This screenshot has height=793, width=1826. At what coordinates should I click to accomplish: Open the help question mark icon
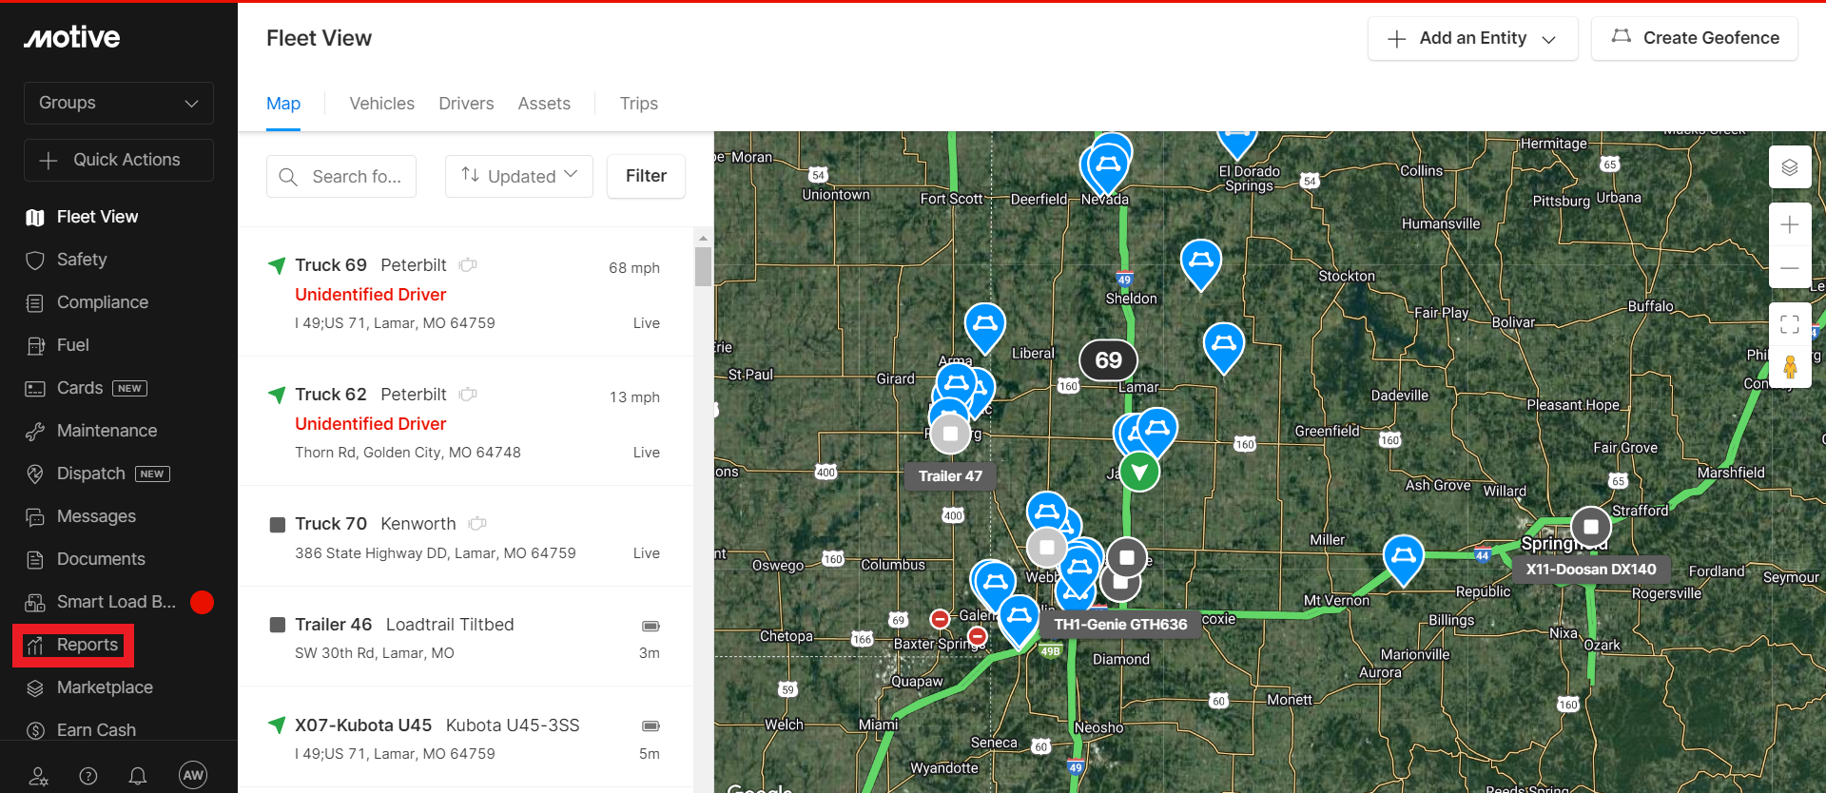click(88, 776)
